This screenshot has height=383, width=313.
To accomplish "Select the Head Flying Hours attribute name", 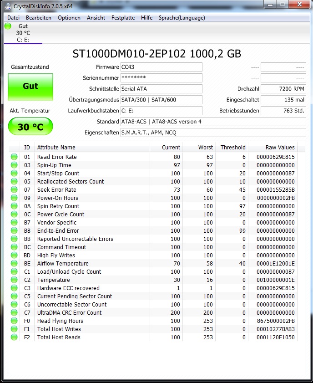I will [x=60, y=321].
